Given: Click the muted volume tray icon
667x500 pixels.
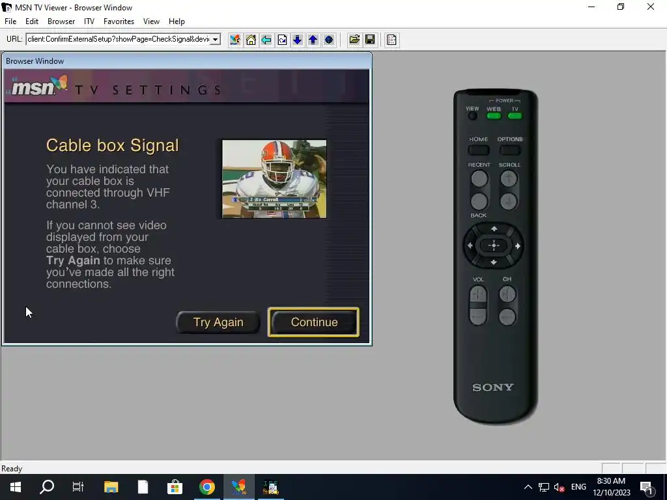Looking at the screenshot, I should pos(559,487).
